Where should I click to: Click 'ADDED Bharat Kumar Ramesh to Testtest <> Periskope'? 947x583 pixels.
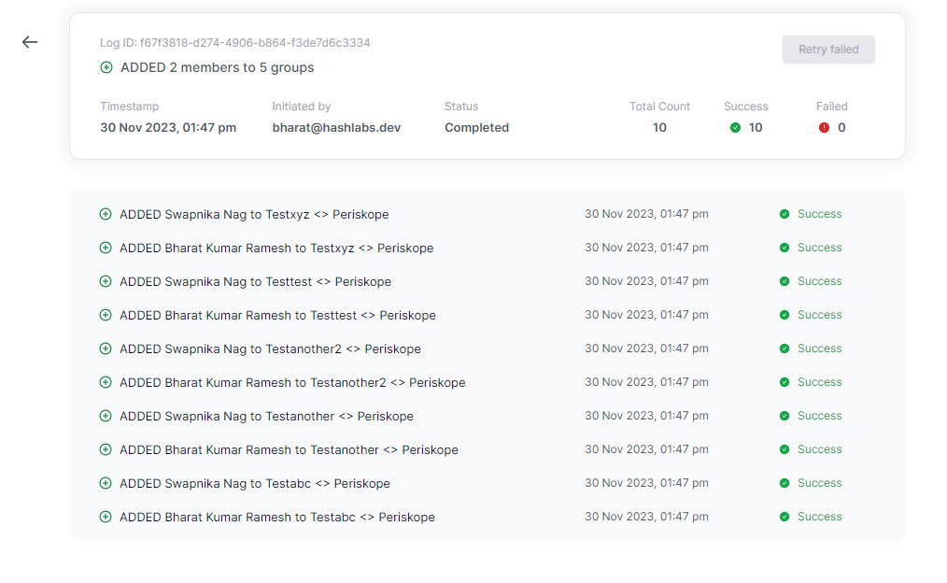[277, 316]
